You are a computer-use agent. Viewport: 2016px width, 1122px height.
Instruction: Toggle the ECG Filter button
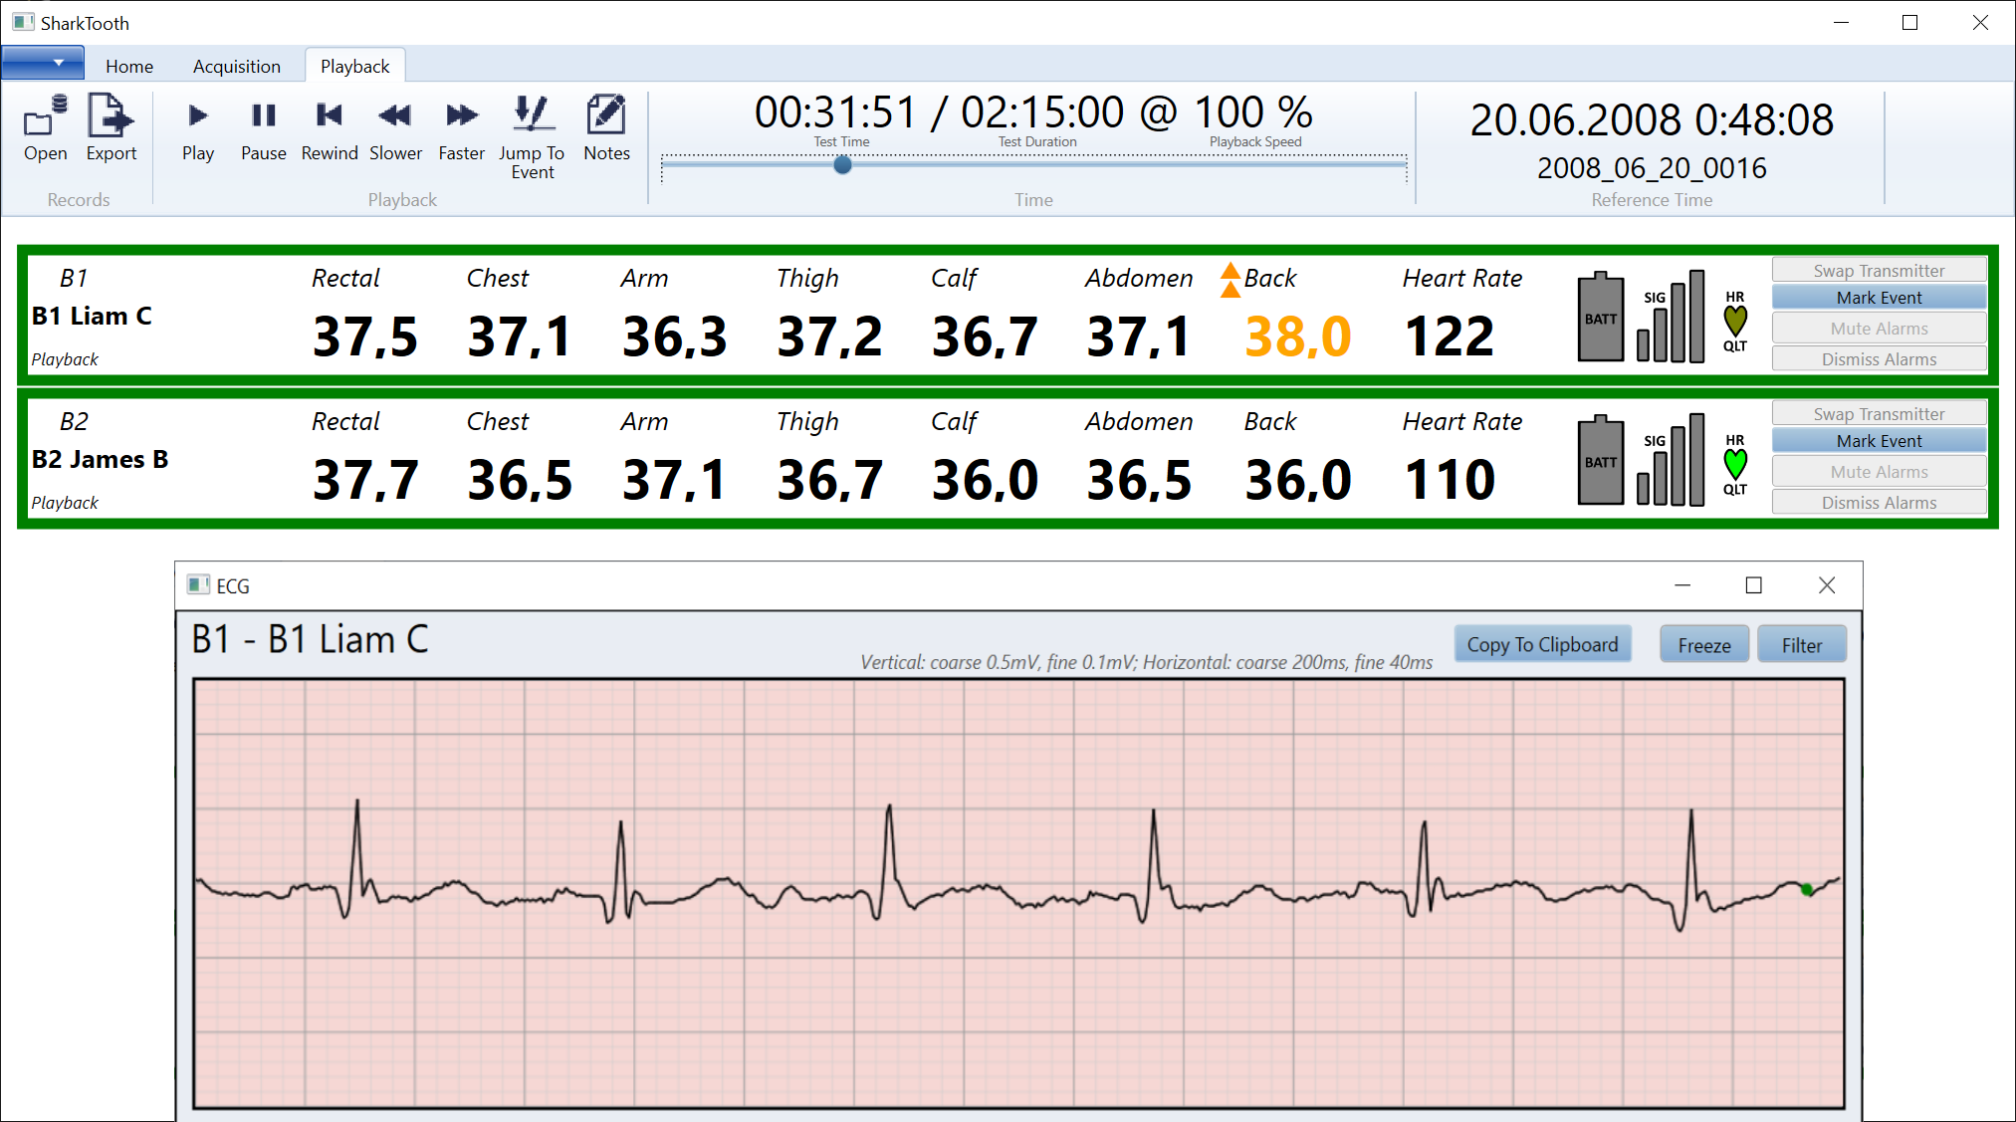coord(1801,645)
